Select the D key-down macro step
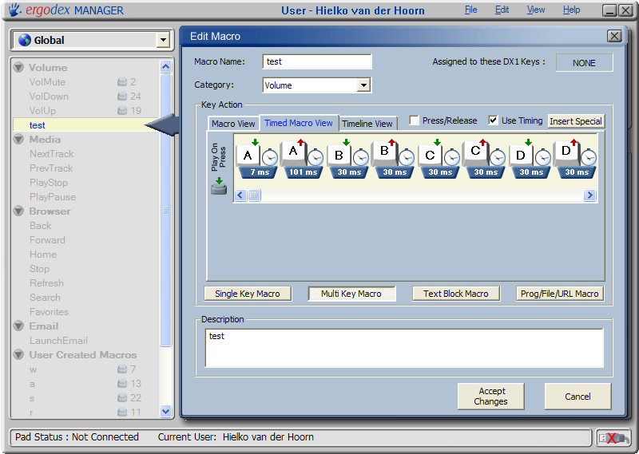 click(x=521, y=154)
